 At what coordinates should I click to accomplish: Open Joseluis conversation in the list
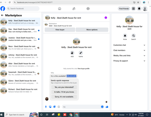tap(20, 39)
